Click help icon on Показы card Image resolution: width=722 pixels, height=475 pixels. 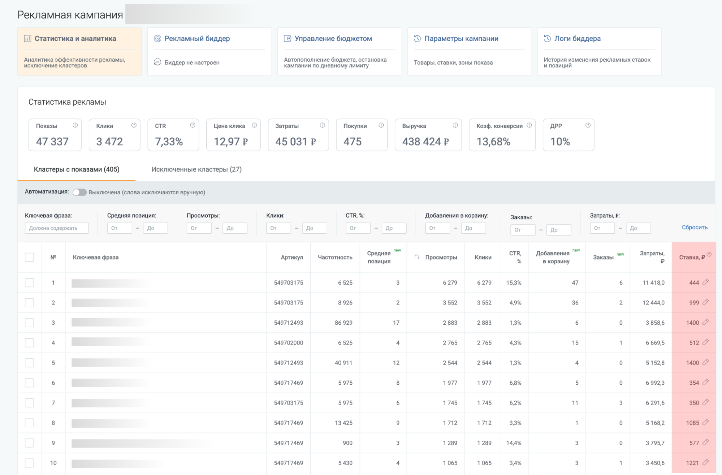point(75,125)
